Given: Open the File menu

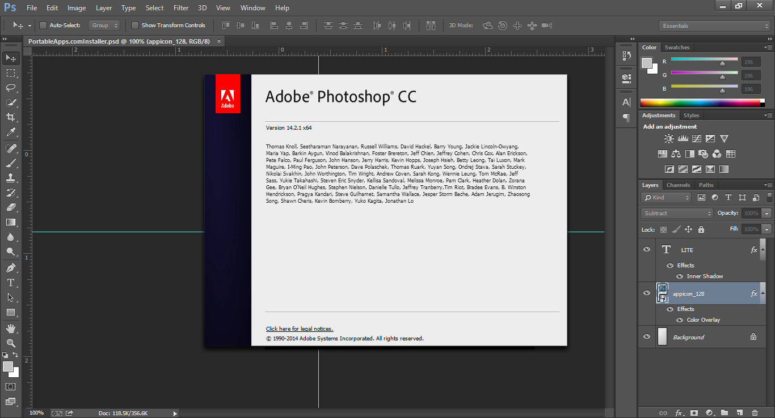Looking at the screenshot, I should 32,8.
